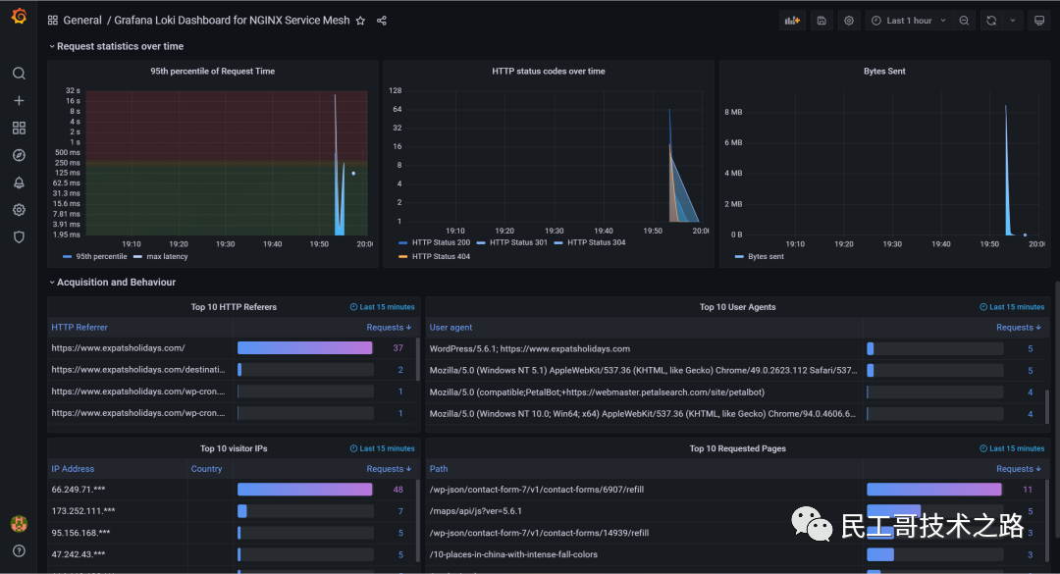Open the Create plus icon in sidebar

pyautogui.click(x=19, y=101)
